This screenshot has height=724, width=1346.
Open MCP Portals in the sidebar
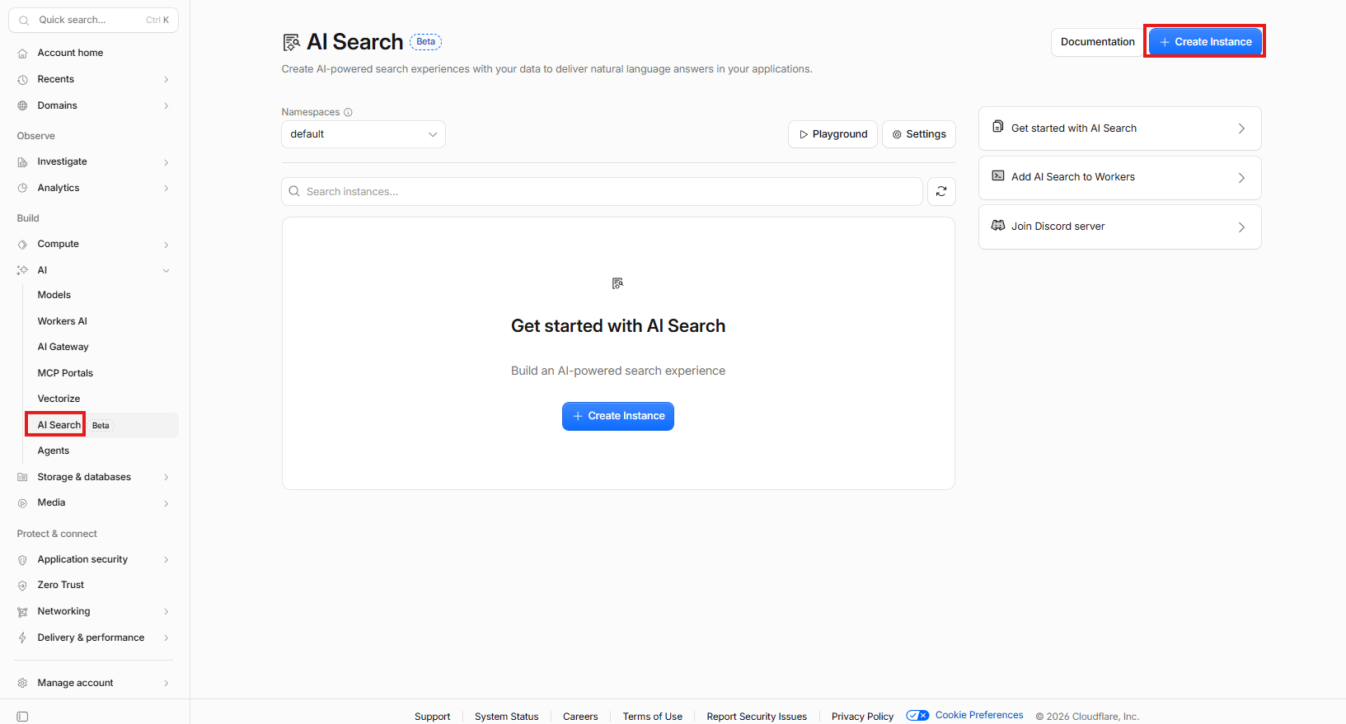[65, 373]
